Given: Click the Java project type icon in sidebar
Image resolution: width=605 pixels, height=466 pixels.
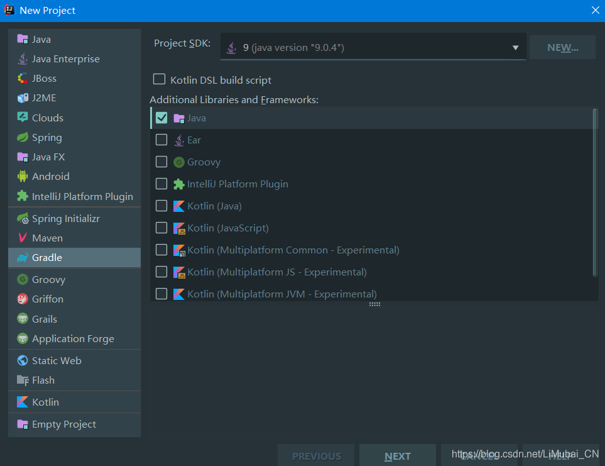Looking at the screenshot, I should pyautogui.click(x=23, y=39).
